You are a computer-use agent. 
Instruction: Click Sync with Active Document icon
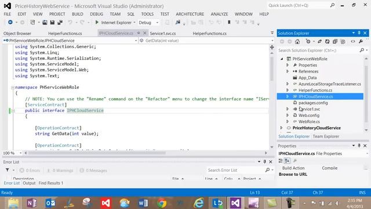[x=319, y=41]
